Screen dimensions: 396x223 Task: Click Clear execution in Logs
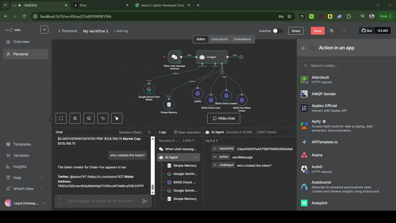coord(187,132)
